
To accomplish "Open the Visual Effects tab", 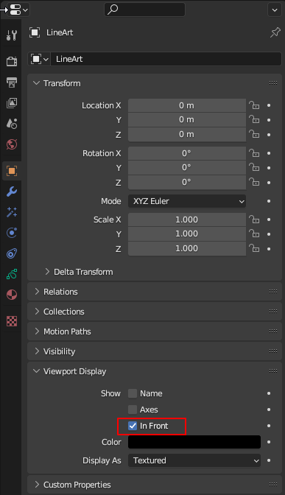I will click(12, 212).
